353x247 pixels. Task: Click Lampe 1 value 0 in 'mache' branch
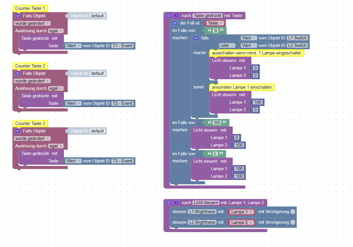[x=255, y=68]
